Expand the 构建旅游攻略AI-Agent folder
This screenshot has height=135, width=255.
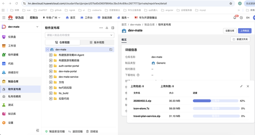[x=51, y=55]
